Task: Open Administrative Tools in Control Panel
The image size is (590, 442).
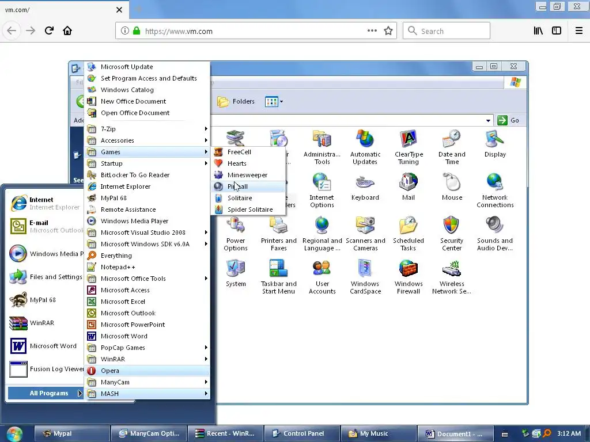Action: pos(322,147)
